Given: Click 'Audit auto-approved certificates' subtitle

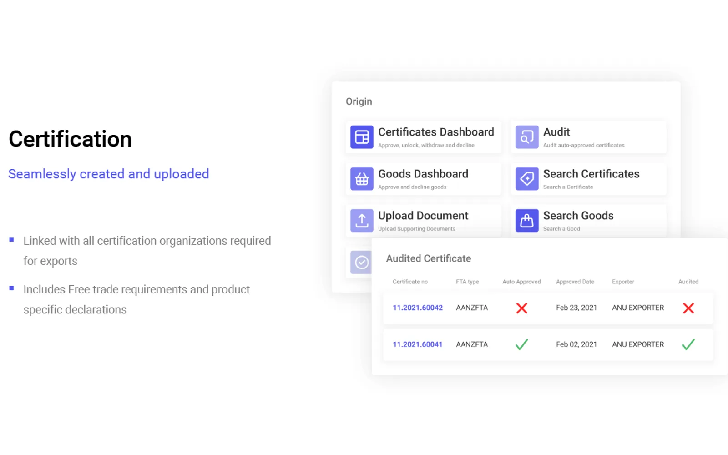Looking at the screenshot, I should tap(584, 145).
